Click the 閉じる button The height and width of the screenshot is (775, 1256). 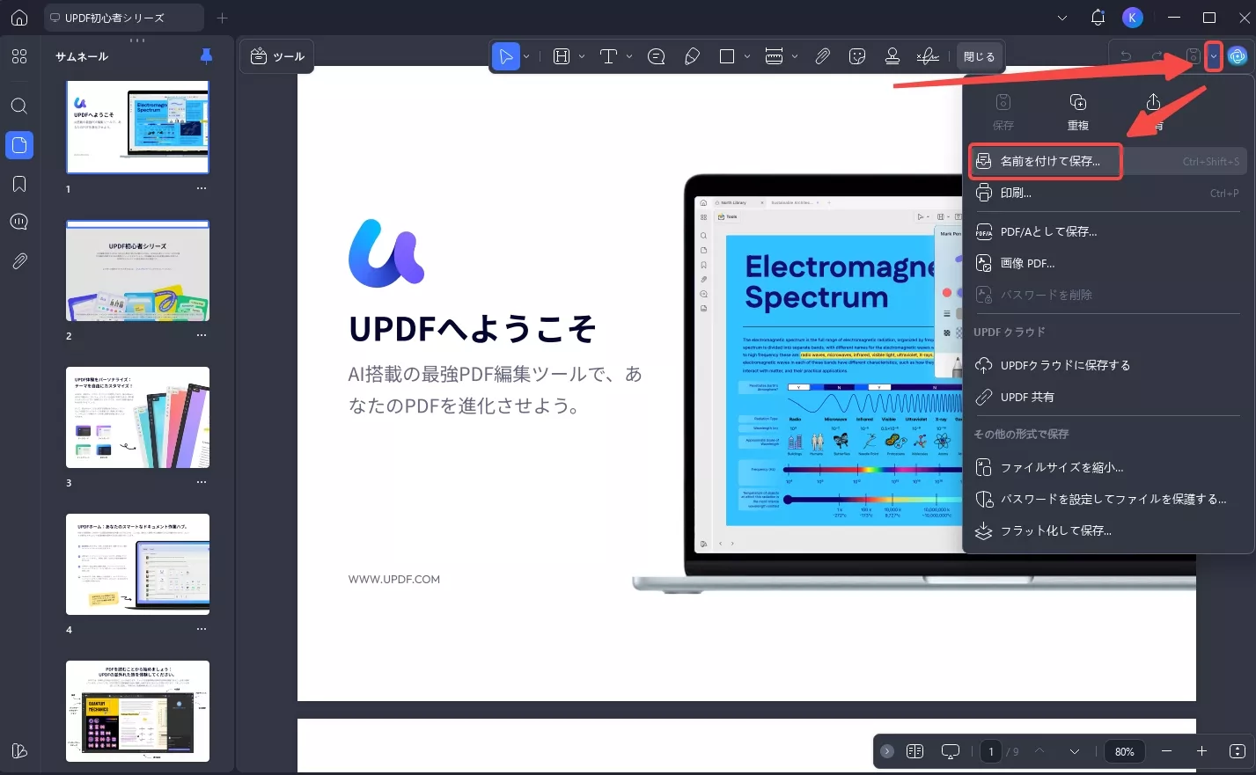click(979, 56)
